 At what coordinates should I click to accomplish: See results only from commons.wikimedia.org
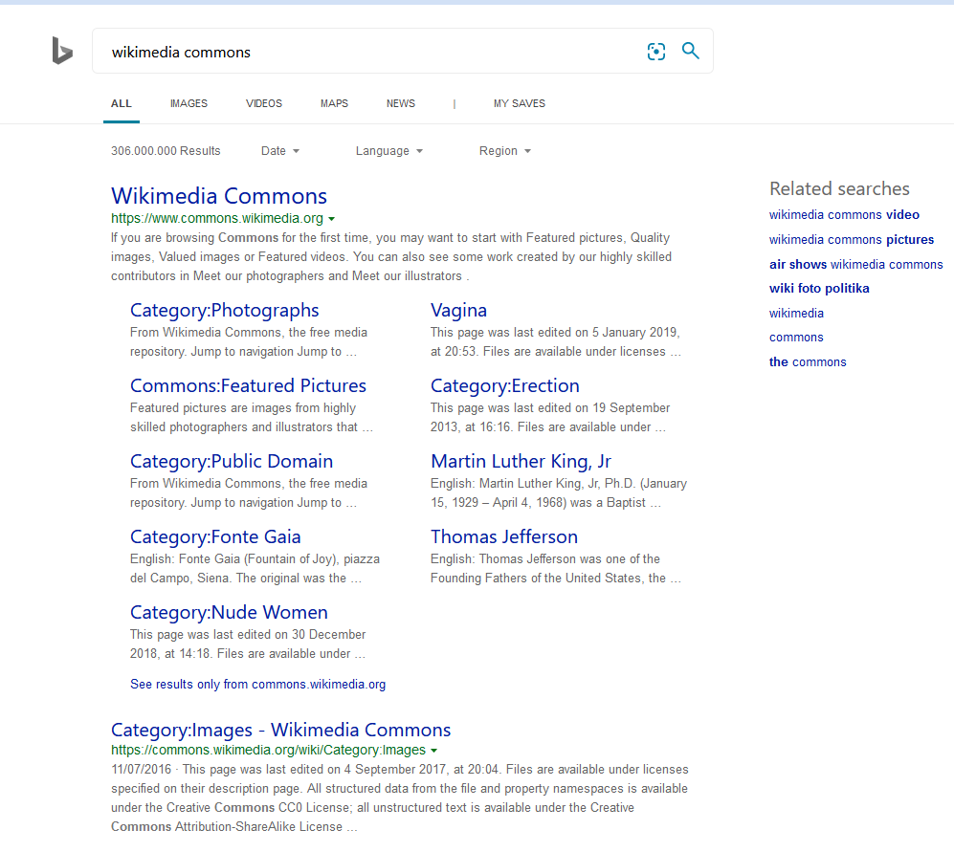258,684
